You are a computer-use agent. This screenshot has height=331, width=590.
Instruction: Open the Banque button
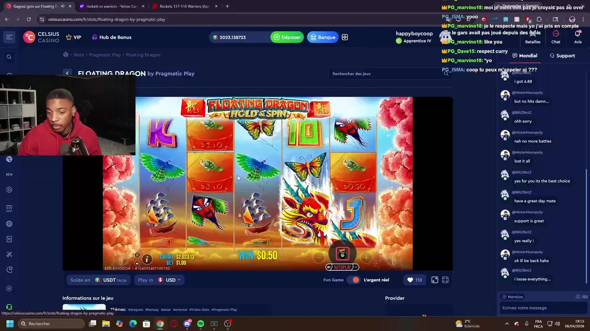[x=323, y=37]
